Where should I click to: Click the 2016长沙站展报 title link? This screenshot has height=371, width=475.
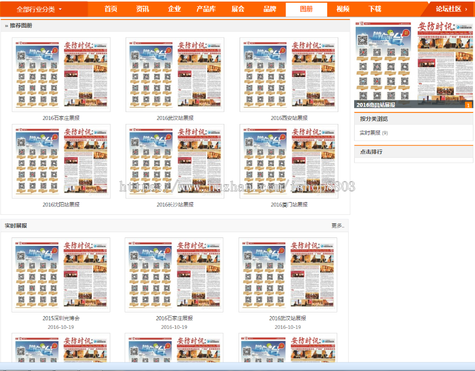(175, 205)
